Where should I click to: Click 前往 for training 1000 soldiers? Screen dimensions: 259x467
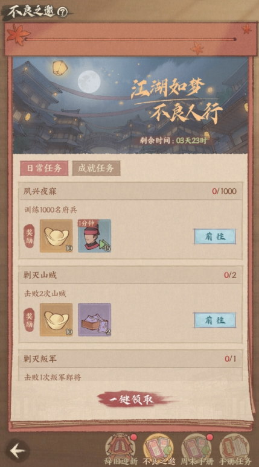click(215, 237)
